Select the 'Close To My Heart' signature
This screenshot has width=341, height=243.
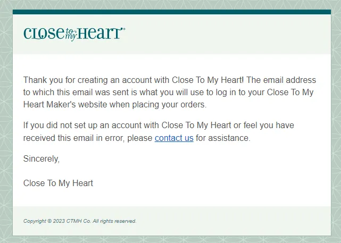point(58,183)
